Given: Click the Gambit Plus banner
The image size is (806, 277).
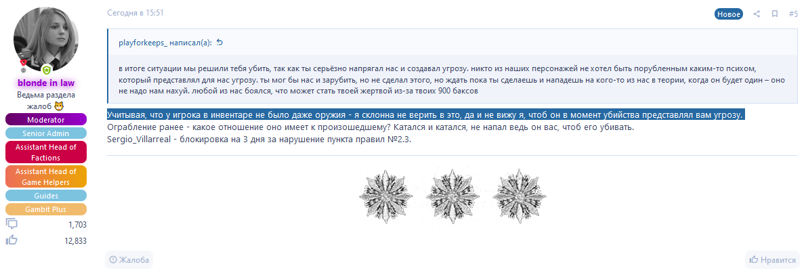Looking at the screenshot, I should click(46, 209).
